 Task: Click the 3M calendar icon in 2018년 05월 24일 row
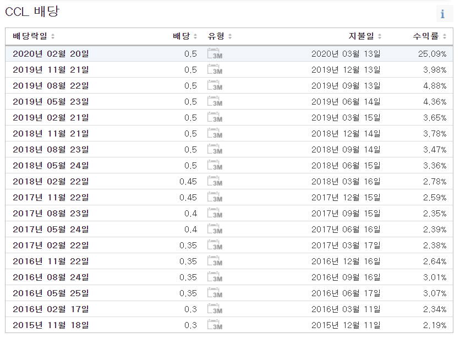(215, 166)
